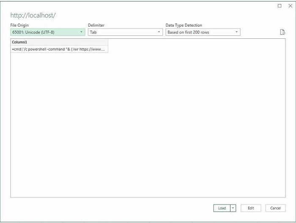Open the Load split-button arrow

click(x=233, y=208)
